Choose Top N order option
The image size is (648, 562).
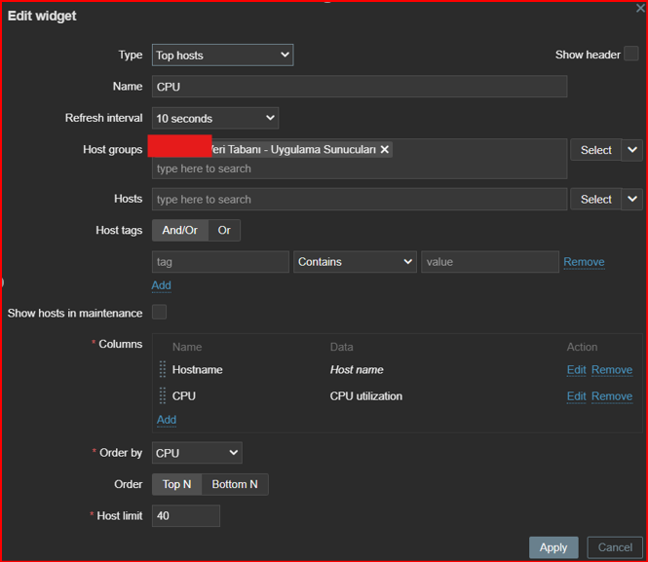[x=177, y=484]
